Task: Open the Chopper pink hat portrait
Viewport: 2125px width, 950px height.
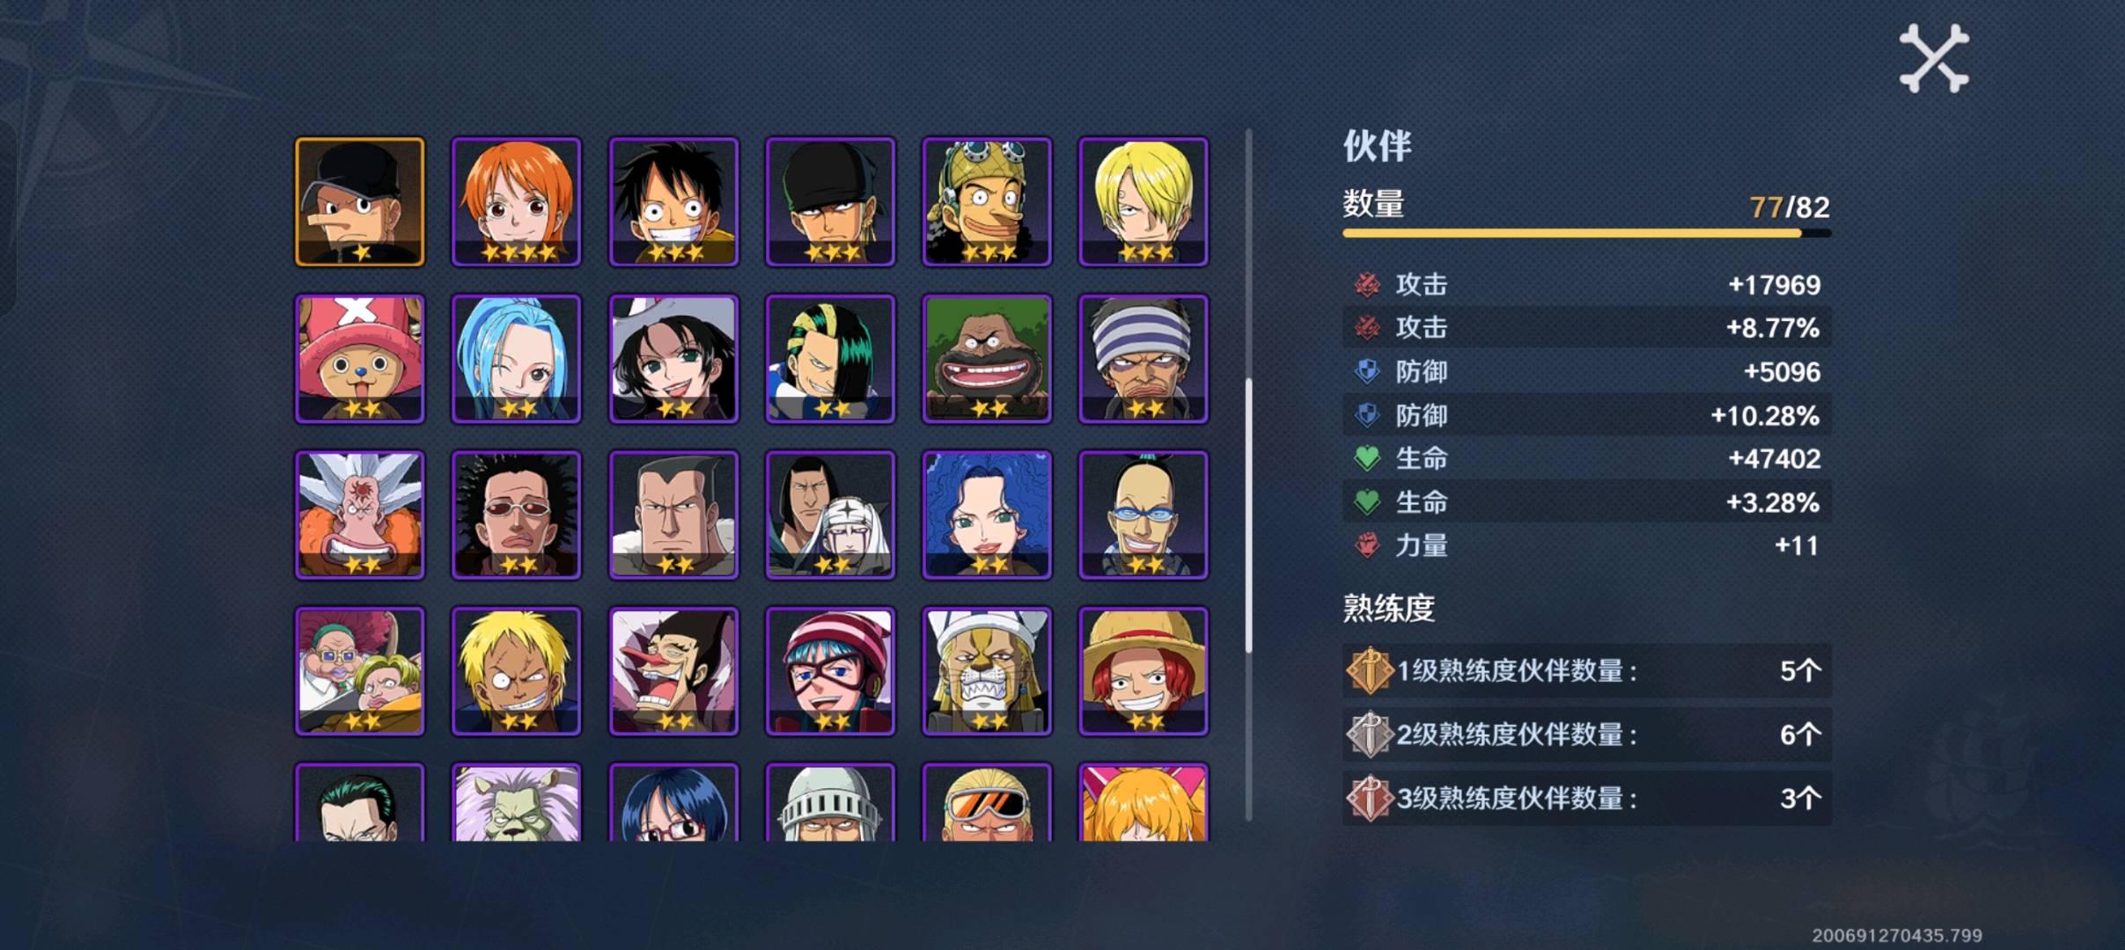Action: coord(360,358)
